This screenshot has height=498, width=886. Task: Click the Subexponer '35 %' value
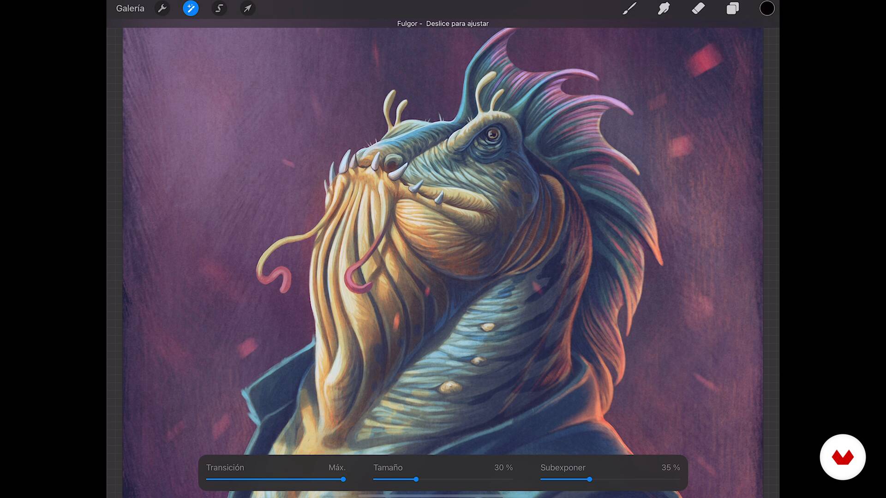point(670,468)
